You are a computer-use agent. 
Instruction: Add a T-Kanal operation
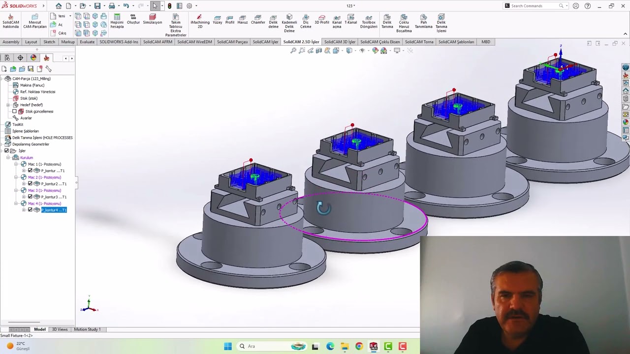(x=350, y=20)
